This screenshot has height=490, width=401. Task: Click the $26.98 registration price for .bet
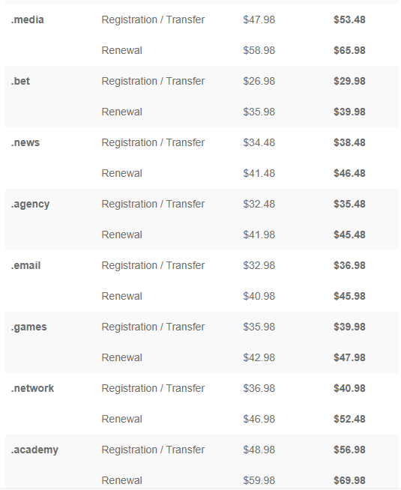259,81
